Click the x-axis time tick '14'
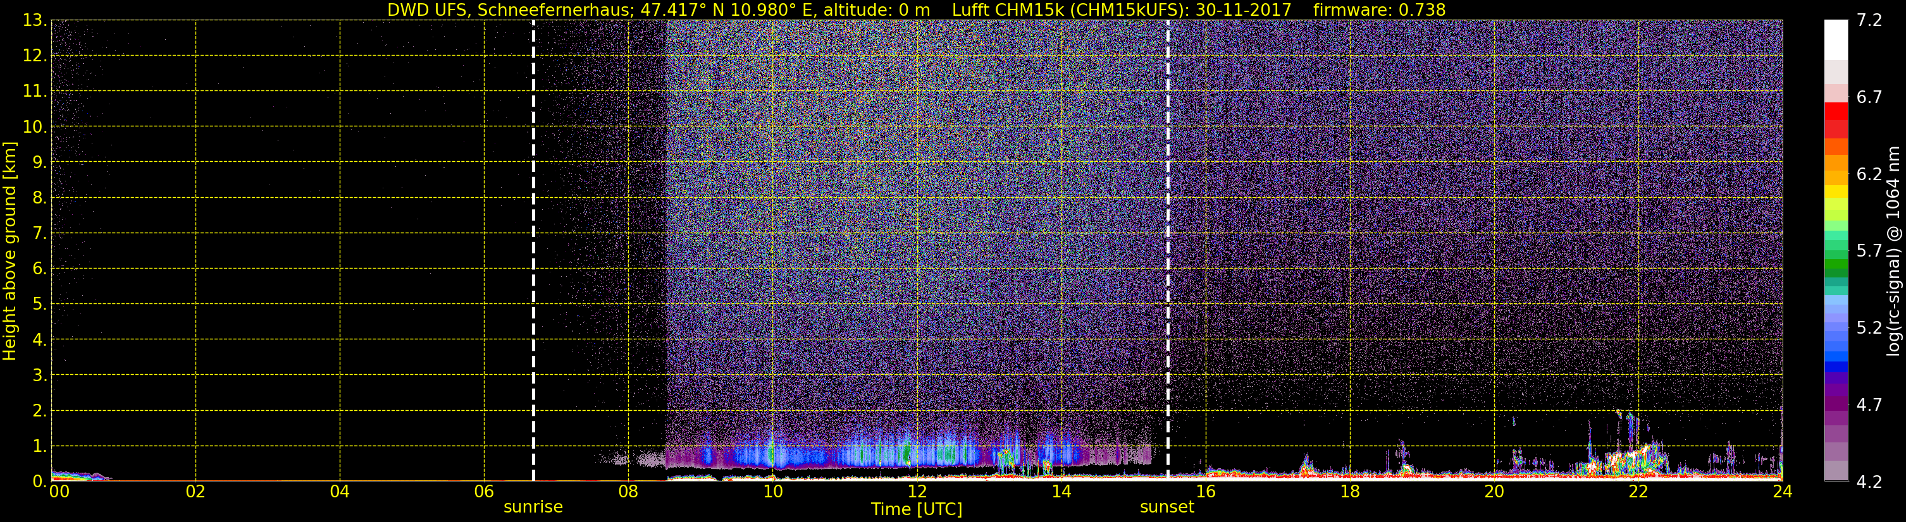 [1061, 492]
